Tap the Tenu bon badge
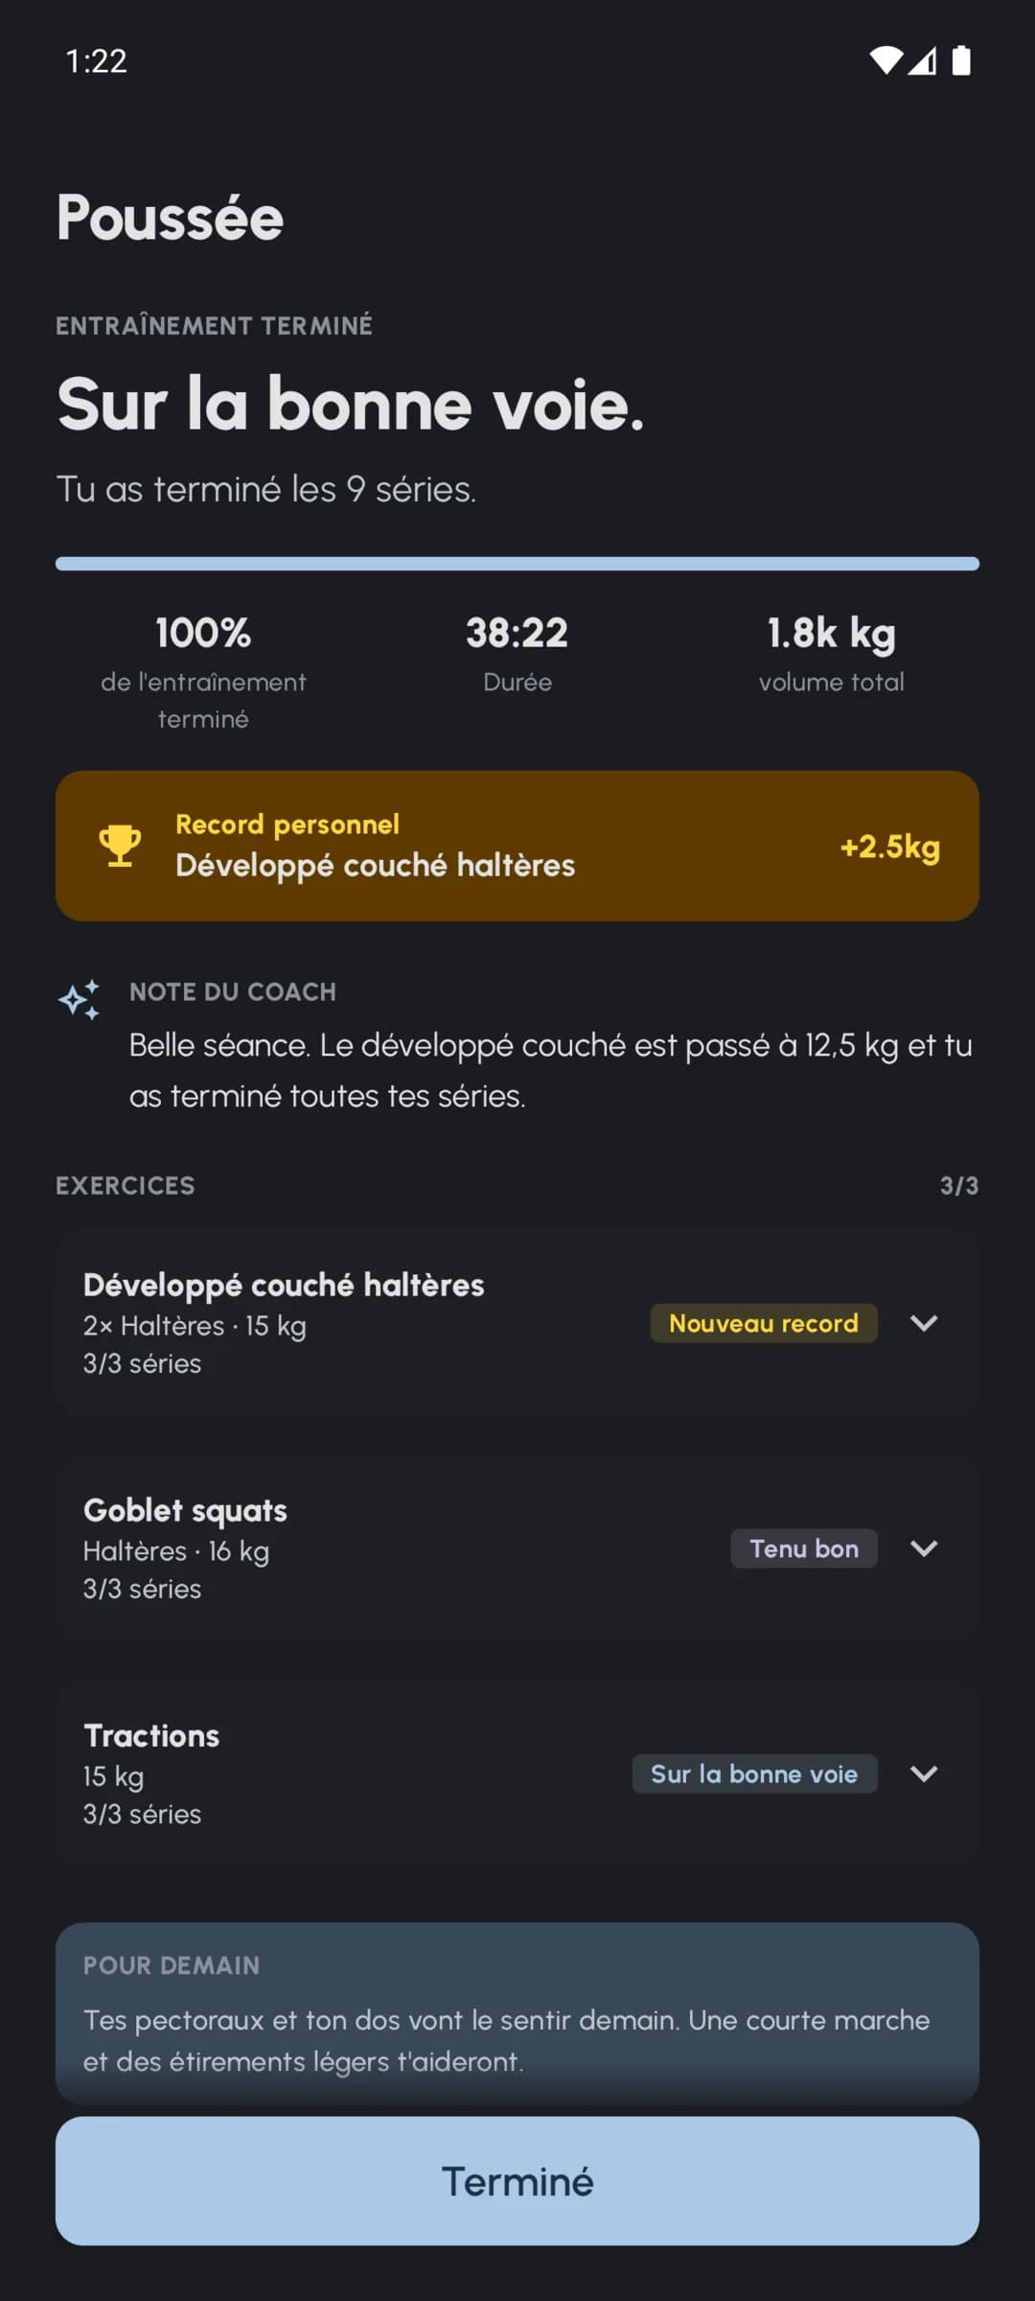Screen dimensions: 1035x2301 (804, 1548)
